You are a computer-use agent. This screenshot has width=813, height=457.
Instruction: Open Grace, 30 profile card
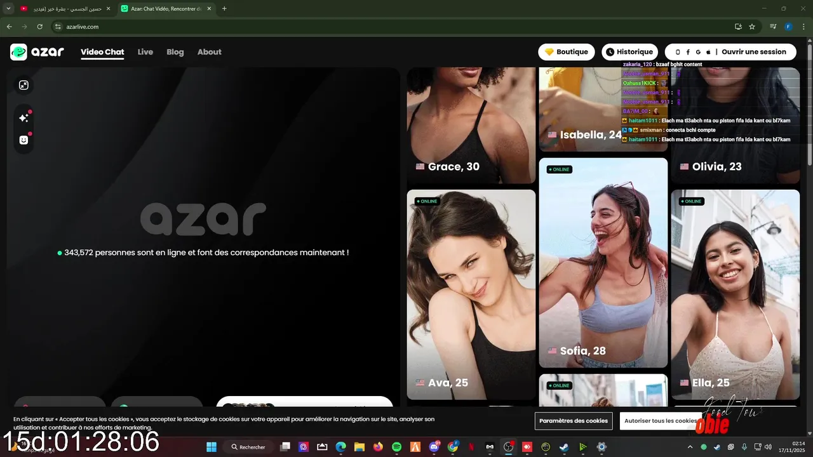471,126
